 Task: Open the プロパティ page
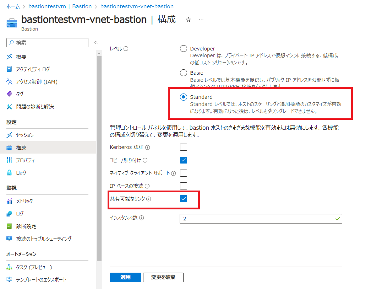pyautogui.click(x=25, y=160)
